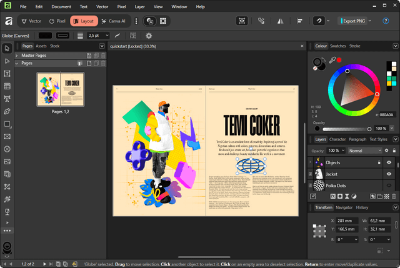Expand the Objects layer group

(x=310, y=162)
